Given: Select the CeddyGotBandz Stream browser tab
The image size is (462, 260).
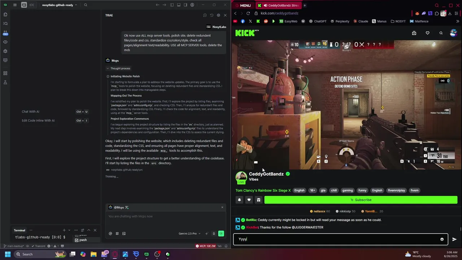Looking at the screenshot, I should (x=278, y=5).
